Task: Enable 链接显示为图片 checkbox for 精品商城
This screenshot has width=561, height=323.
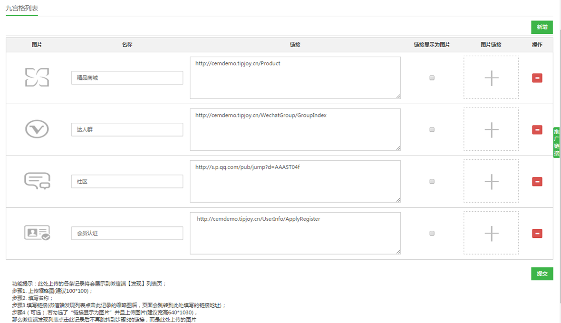Action: click(x=432, y=78)
